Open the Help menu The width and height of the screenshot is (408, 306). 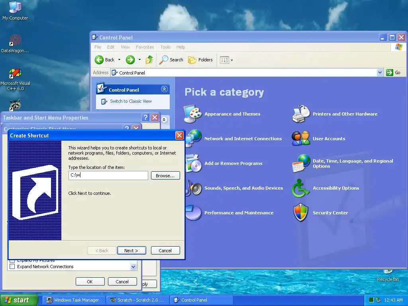coord(180,47)
